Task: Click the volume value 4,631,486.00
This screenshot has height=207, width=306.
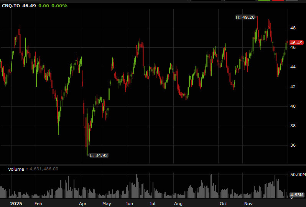Action: [x=44, y=169]
